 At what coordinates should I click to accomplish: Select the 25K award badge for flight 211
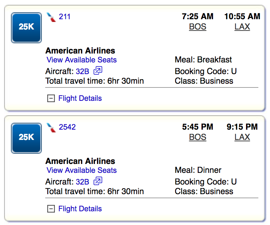click(x=26, y=27)
